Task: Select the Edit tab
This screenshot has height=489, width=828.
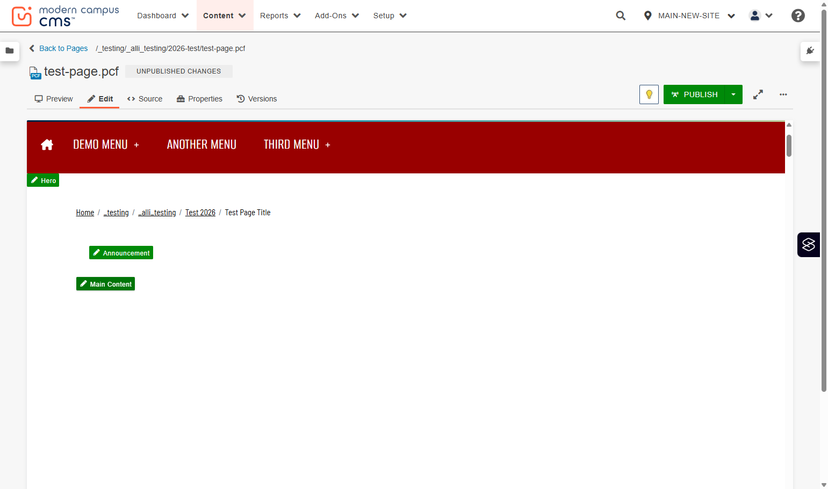Action: pyautogui.click(x=100, y=99)
